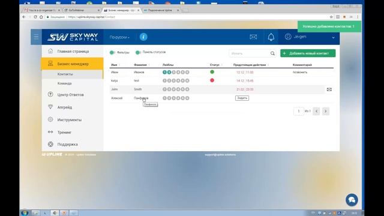Click the red status dot for Katja
This screenshot has height=216, width=384.
coord(212,80)
